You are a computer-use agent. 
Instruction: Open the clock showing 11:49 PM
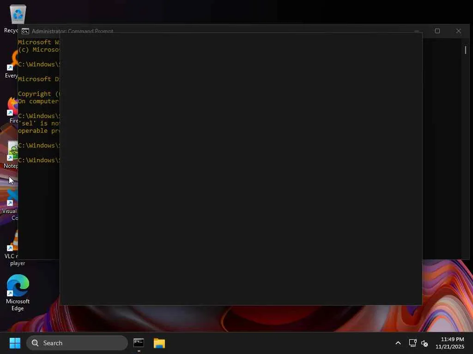tap(449, 343)
